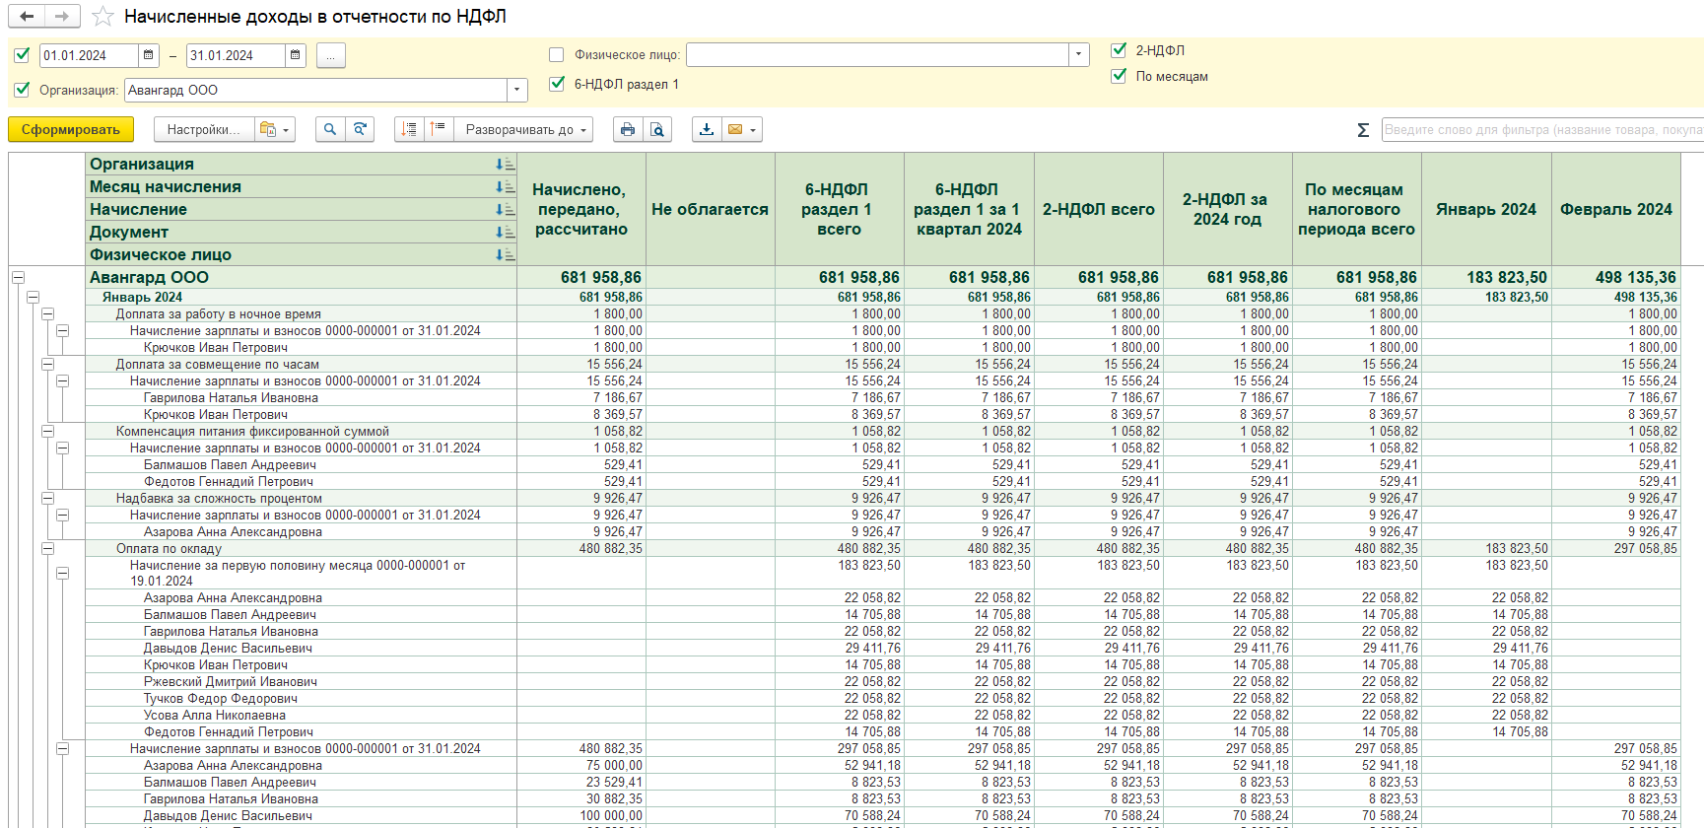The image size is (1704, 828).
Task: Uncheck the 2-НДФЛ checkbox
Action: tap(1119, 50)
